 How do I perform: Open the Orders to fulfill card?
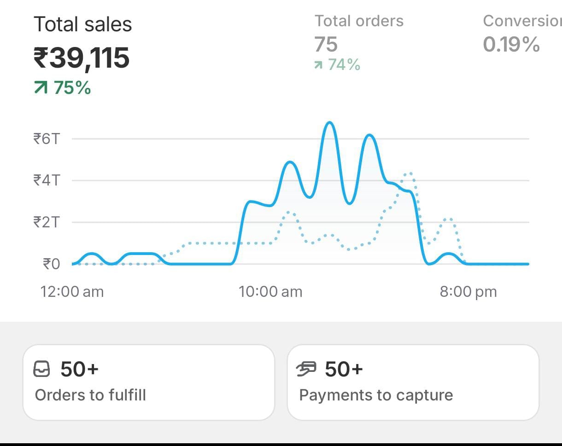[148, 382]
